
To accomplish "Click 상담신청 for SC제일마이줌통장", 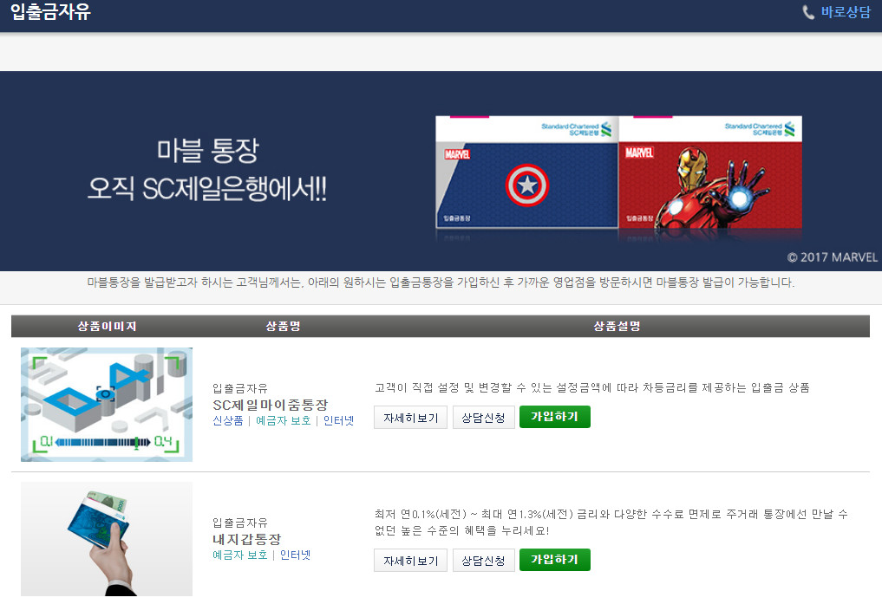I will tap(484, 418).
